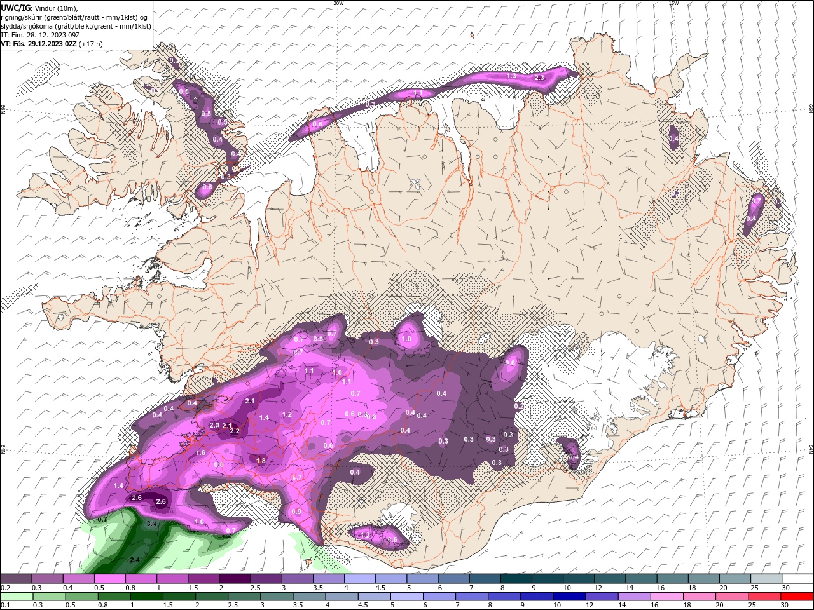Click the 2.3 snowfall value on north coast

pos(540,78)
